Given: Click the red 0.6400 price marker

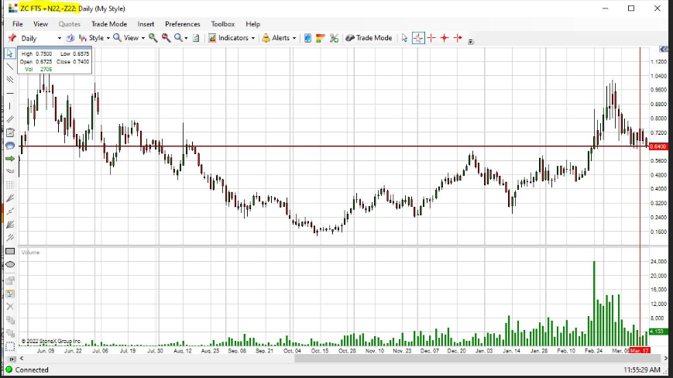Looking at the screenshot, I should pos(658,146).
